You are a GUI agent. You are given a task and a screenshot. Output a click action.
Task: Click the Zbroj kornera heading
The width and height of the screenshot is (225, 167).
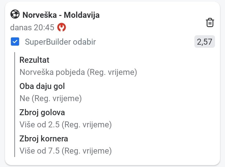44,139
